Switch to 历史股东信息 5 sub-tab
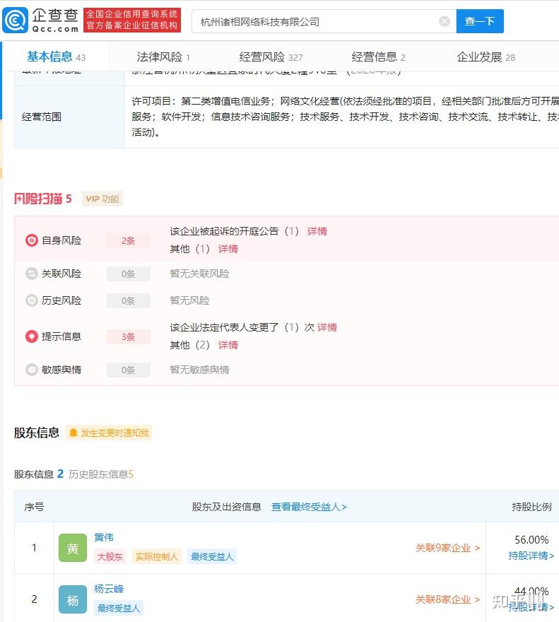The width and height of the screenshot is (559, 622). coord(101,474)
